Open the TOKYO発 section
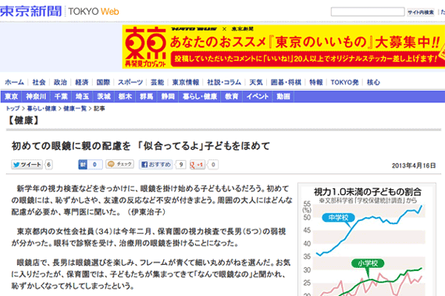The image size is (445, 296). coord(344,82)
